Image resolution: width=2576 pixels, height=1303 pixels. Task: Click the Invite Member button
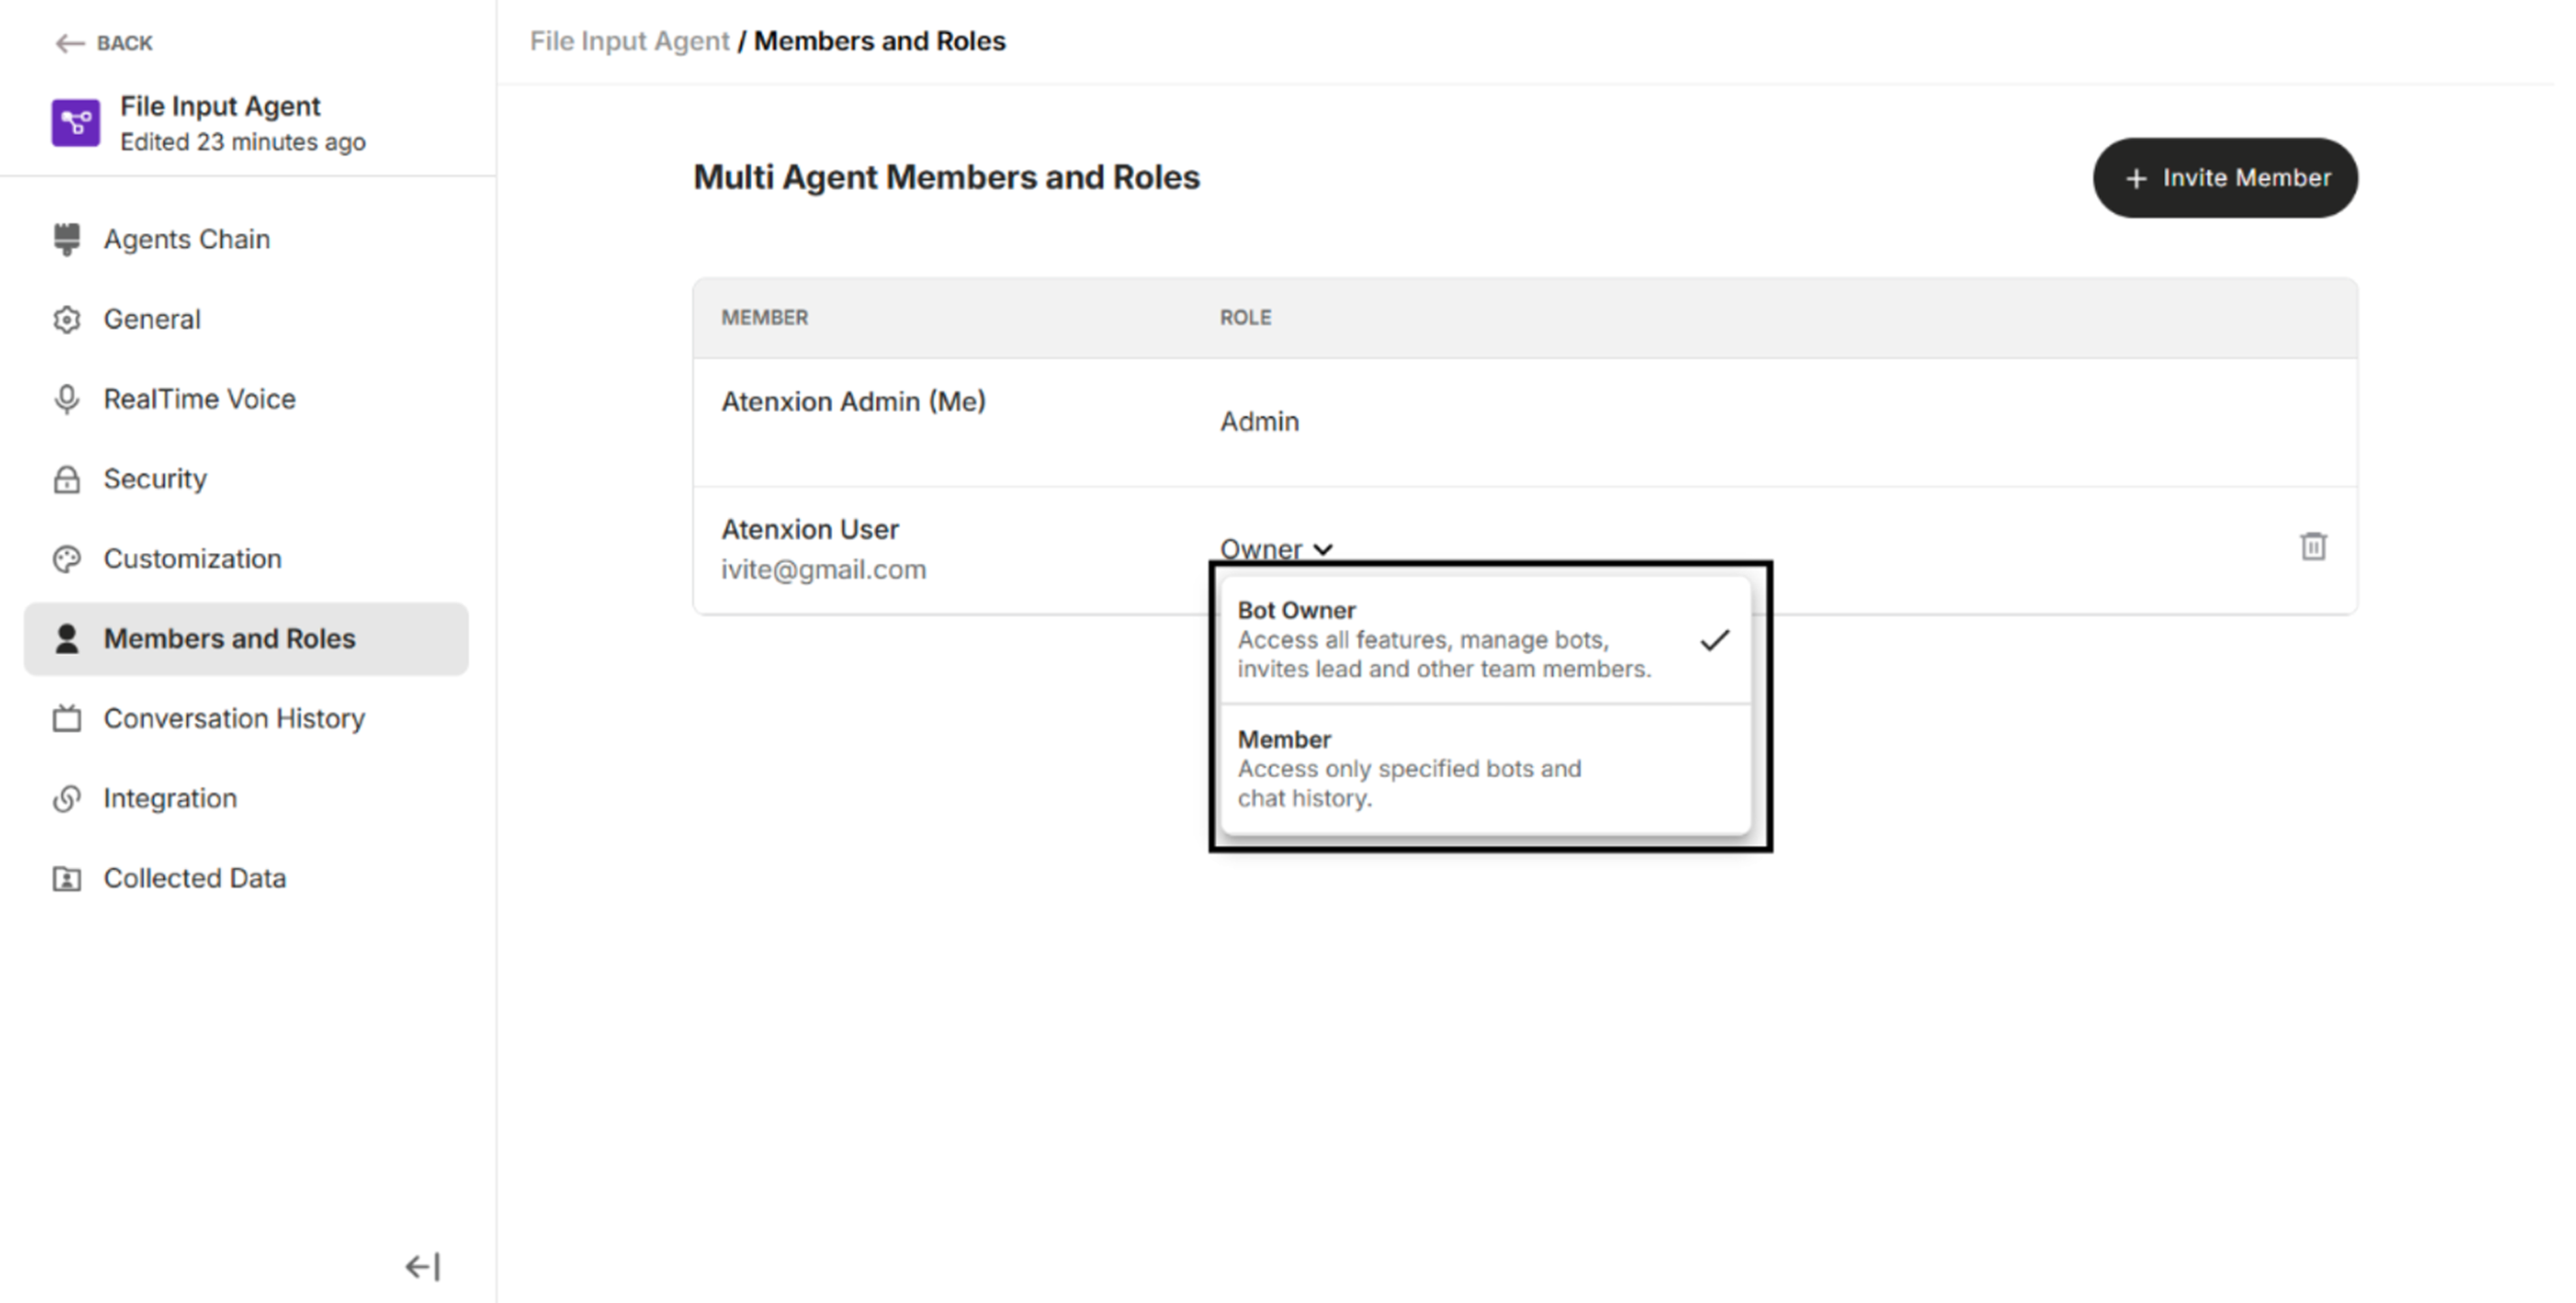(2225, 178)
